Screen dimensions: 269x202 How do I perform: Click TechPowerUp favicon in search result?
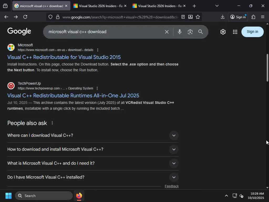tap(11, 85)
